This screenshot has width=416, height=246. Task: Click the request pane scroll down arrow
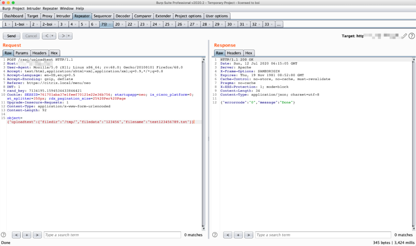203,229
